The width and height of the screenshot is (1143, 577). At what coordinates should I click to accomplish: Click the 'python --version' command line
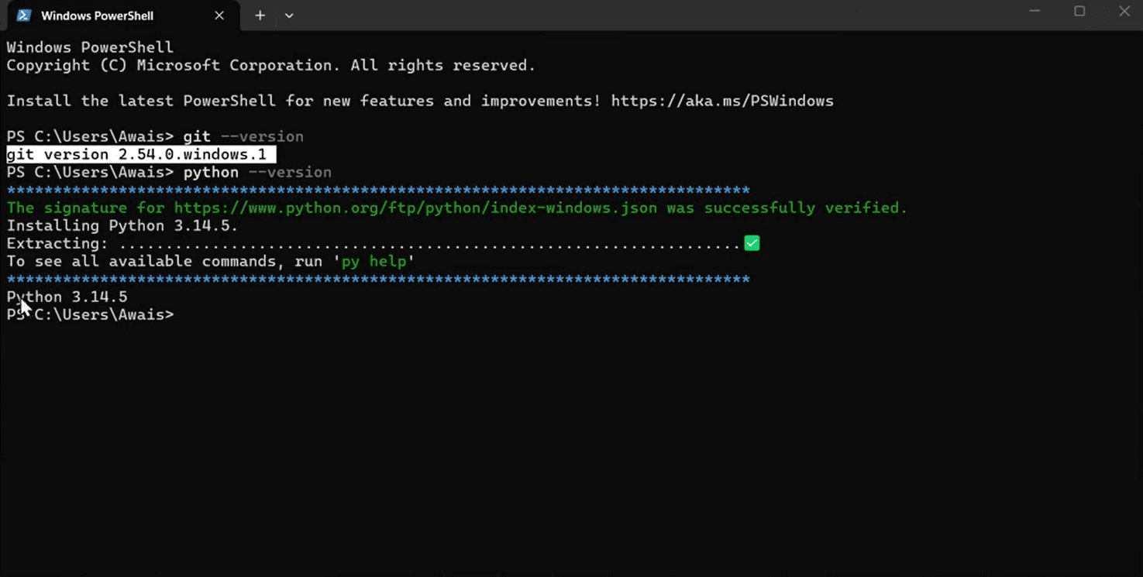pos(169,172)
